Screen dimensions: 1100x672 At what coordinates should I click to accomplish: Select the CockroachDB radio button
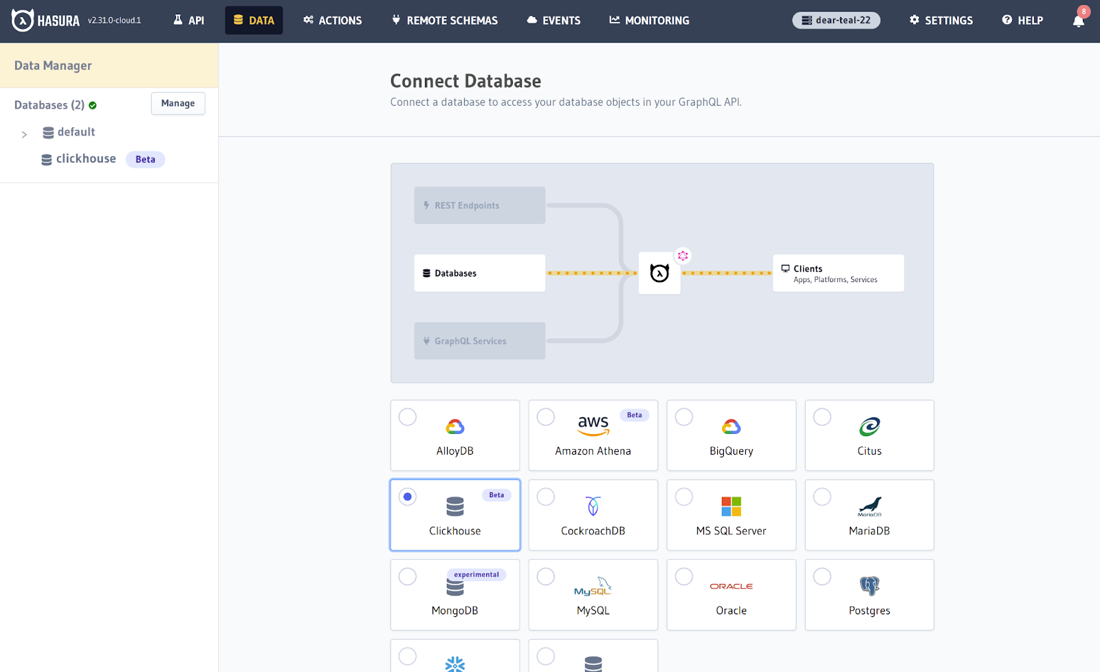[x=546, y=497]
